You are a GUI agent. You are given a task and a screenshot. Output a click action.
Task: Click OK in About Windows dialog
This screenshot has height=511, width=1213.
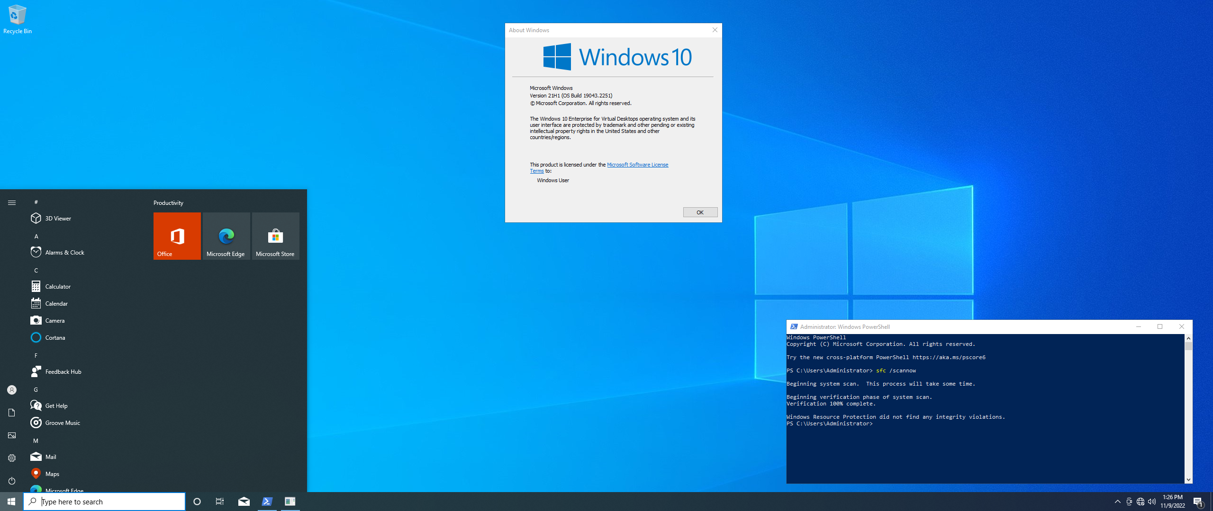700,212
